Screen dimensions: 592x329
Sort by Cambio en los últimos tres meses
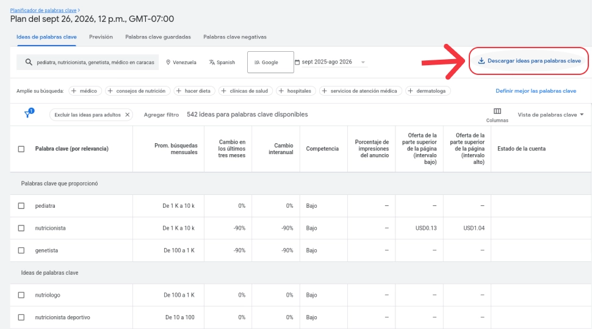click(x=231, y=149)
